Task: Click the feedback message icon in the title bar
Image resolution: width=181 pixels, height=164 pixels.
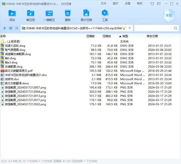Action: click(x=159, y=3)
